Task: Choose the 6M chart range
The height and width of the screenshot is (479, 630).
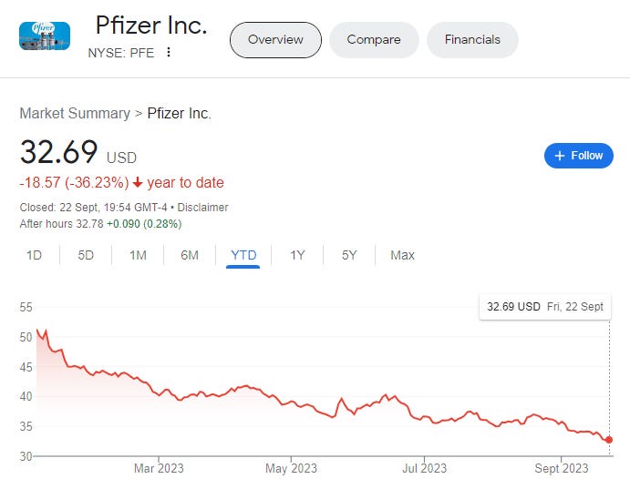Action: (190, 255)
